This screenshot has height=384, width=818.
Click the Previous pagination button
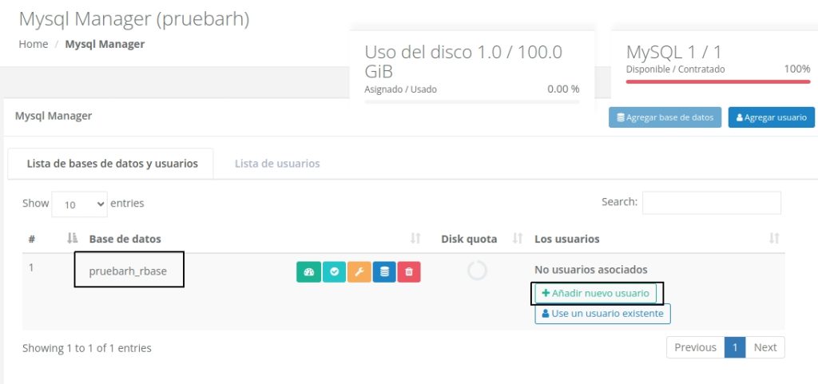coord(695,347)
